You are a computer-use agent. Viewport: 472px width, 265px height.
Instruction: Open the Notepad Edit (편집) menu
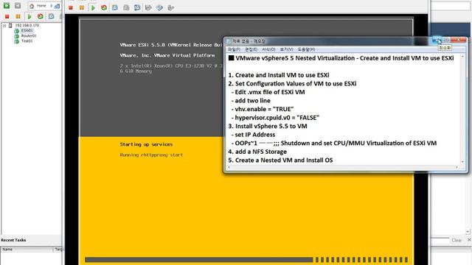coord(251,49)
